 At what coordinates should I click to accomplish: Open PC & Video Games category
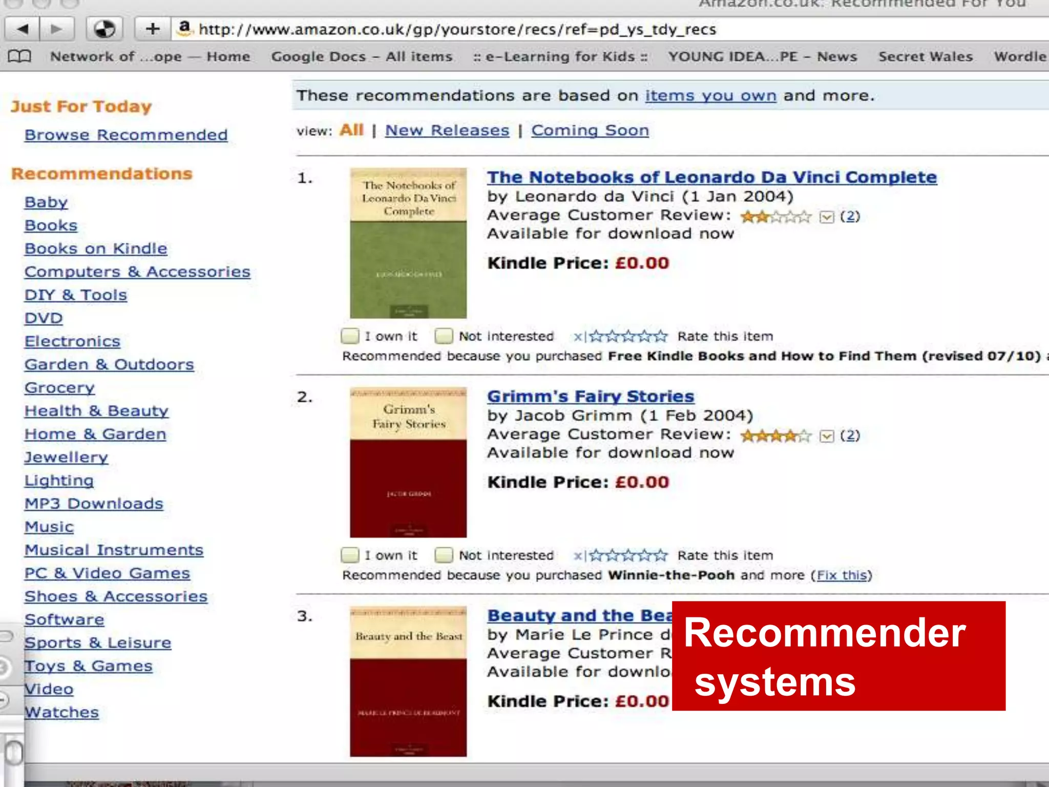coord(107,573)
